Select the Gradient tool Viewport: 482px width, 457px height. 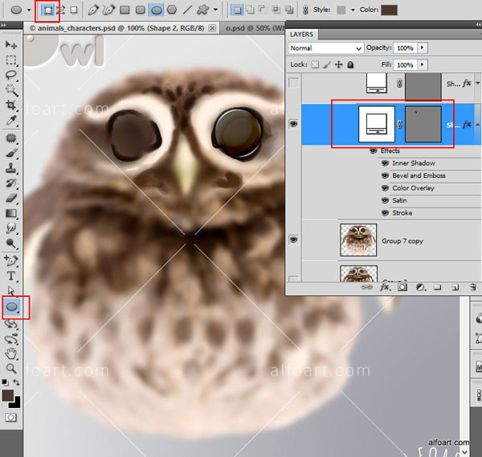[11, 213]
